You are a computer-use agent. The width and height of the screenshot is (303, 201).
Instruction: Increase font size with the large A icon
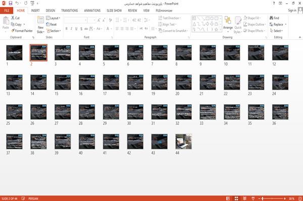point(99,20)
